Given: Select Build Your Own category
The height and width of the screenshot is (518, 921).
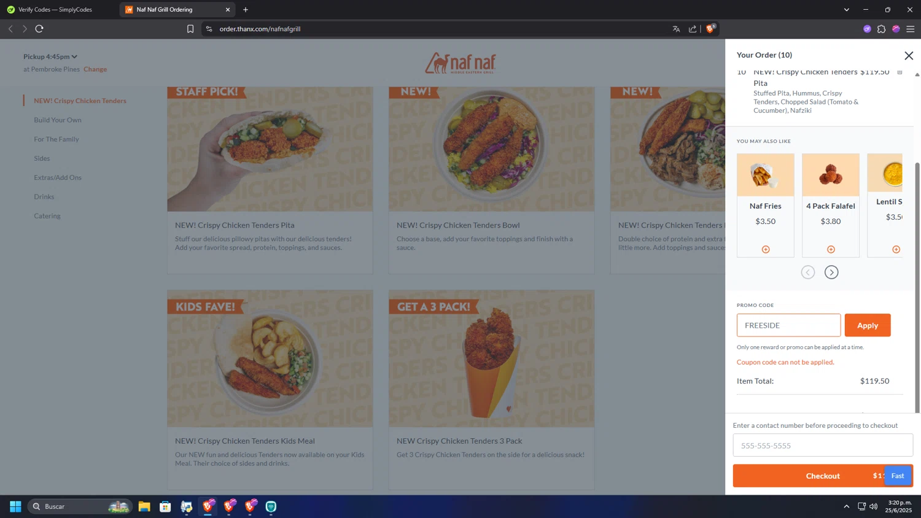Looking at the screenshot, I should (x=58, y=120).
